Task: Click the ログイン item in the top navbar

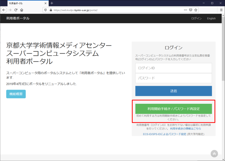Action: (196, 18)
